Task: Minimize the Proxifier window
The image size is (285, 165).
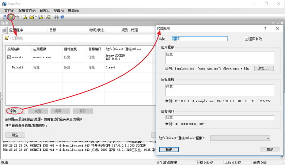Action: [254, 4]
